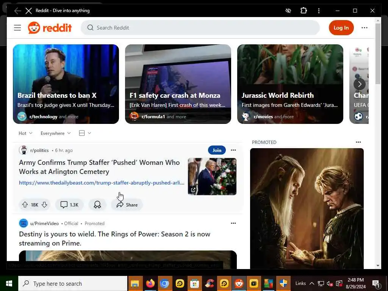Screen dimensions: 388x291
Task: Open PrimeVideo promoted post three-dots menu
Action: tap(233, 223)
